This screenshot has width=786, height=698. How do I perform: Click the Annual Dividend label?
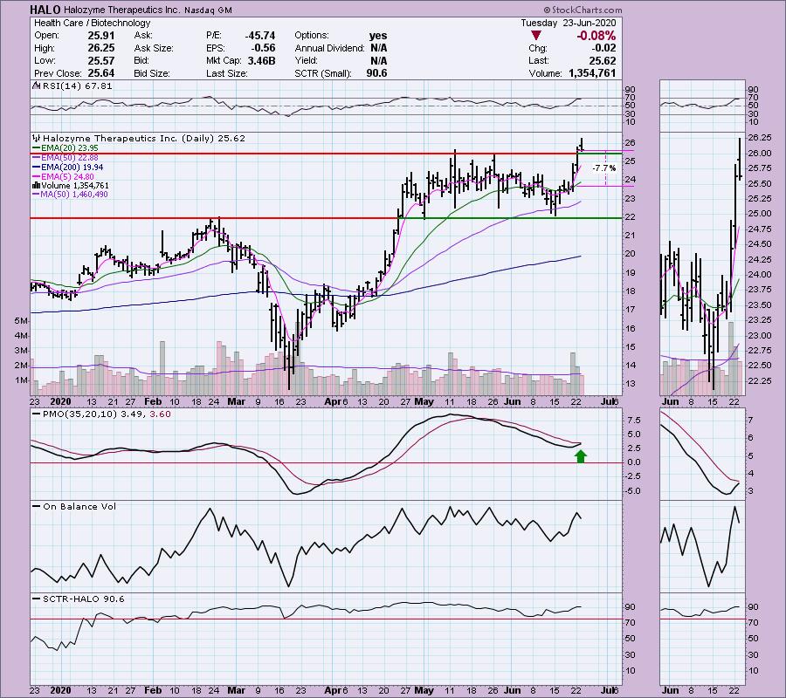tap(329, 48)
